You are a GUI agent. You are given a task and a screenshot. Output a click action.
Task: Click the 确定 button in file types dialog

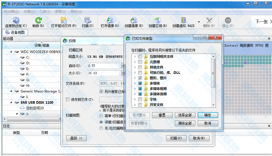pyautogui.click(x=208, y=115)
